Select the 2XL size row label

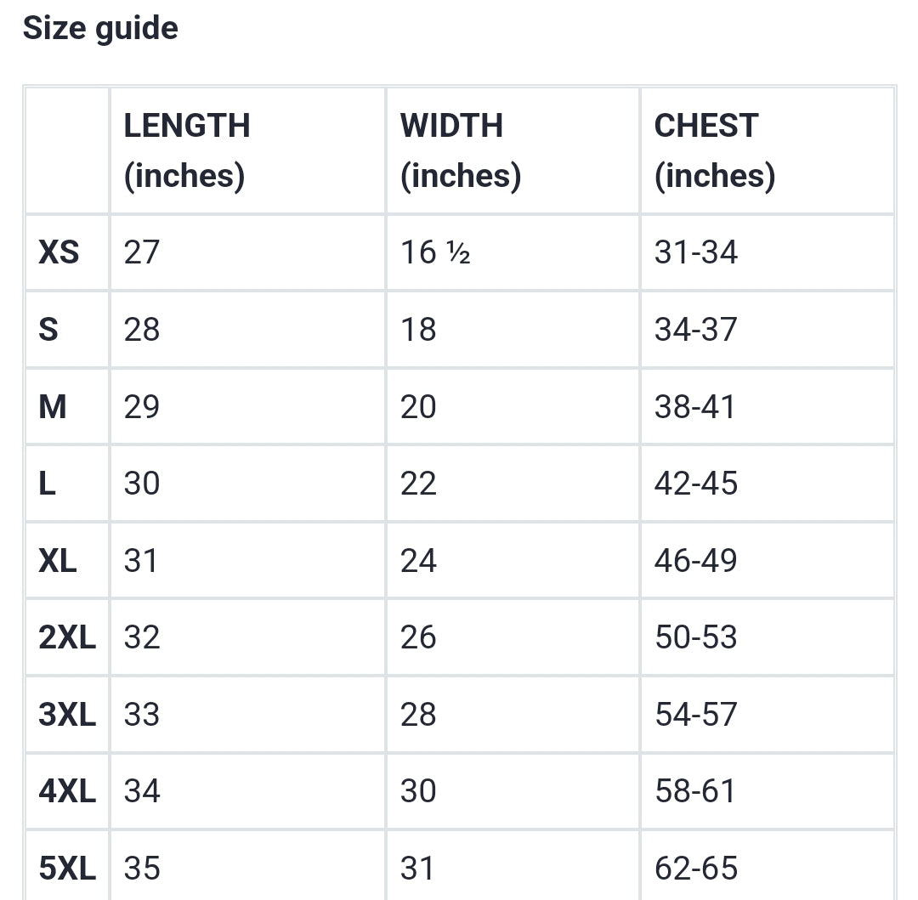tap(67, 637)
